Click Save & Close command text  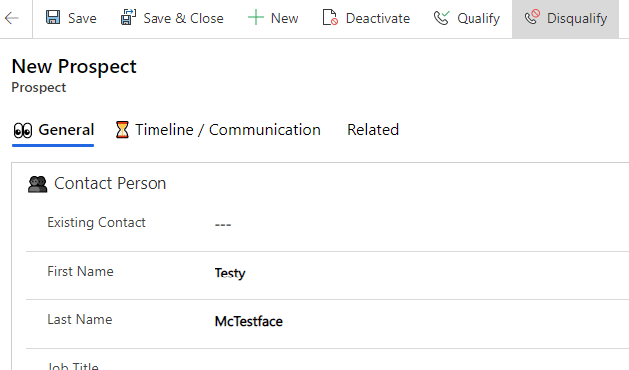[183, 18]
